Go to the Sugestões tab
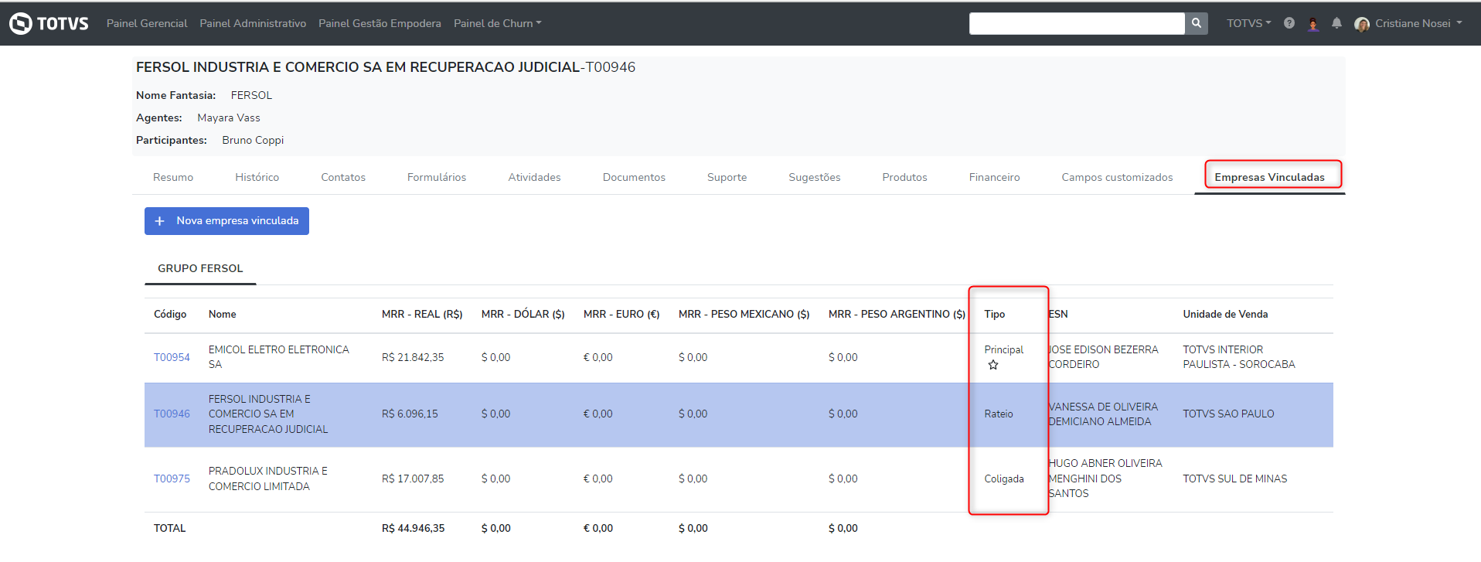Image resolution: width=1481 pixels, height=562 pixels. 815,177
